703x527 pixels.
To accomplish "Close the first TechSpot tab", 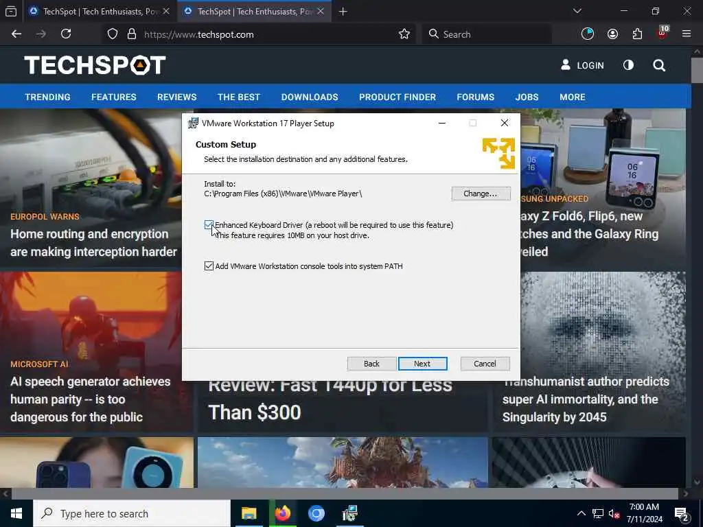I will 166,11.
